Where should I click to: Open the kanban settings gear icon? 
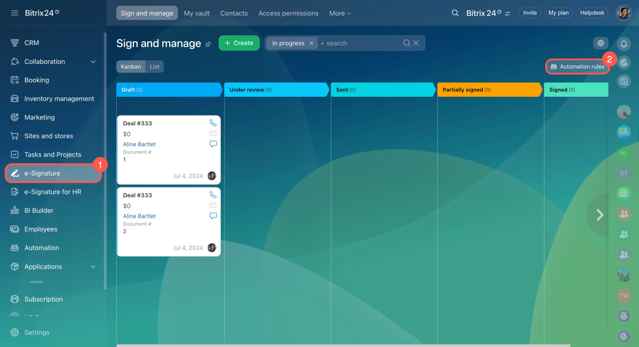click(601, 43)
